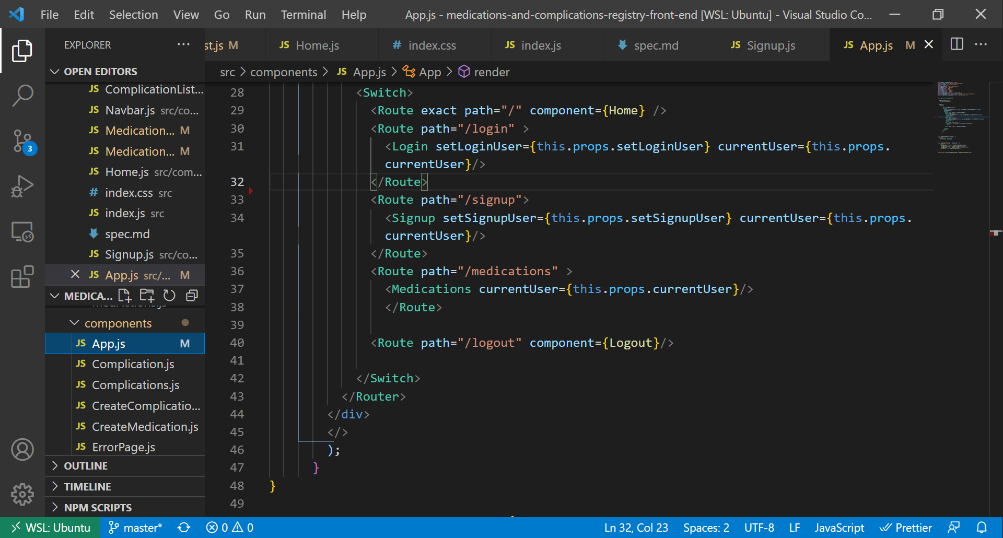Toggle the Prettier formatter status item
The height and width of the screenshot is (538, 1003).
click(905, 528)
